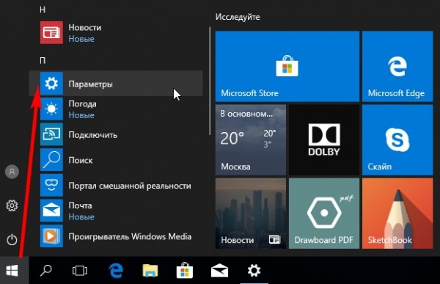Image resolution: width=440 pixels, height=284 pixels.
Task: Open Параметры from the app list
Action: pos(116,84)
